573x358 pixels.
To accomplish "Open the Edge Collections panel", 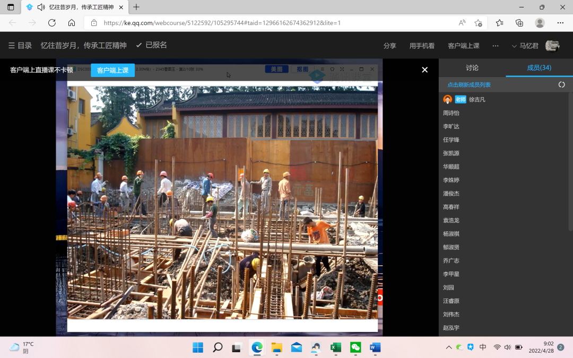I will click(519, 23).
